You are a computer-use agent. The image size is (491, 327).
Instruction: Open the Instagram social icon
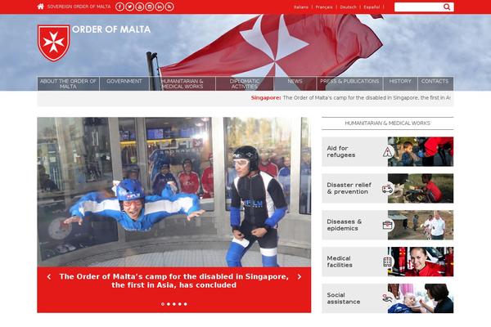pyautogui.click(x=150, y=7)
